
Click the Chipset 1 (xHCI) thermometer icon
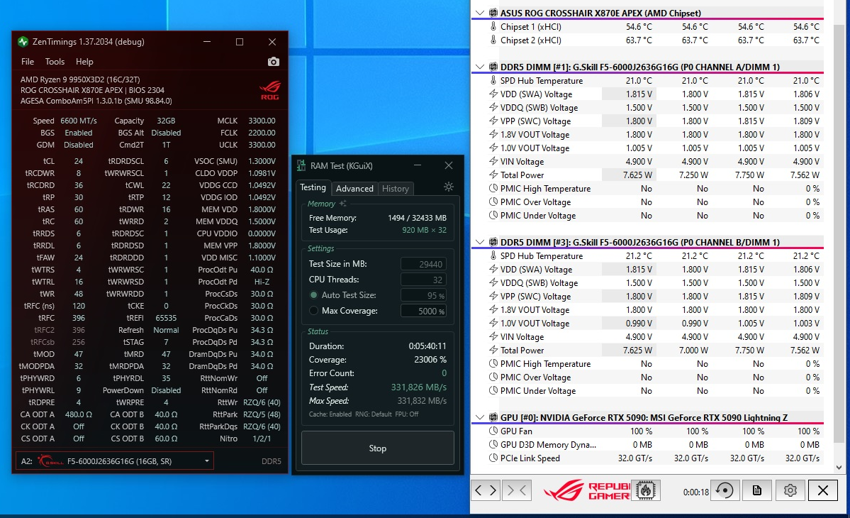tap(493, 26)
